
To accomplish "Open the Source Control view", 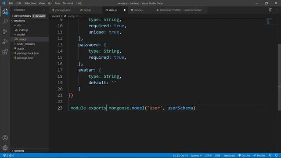I will pos(5,32).
